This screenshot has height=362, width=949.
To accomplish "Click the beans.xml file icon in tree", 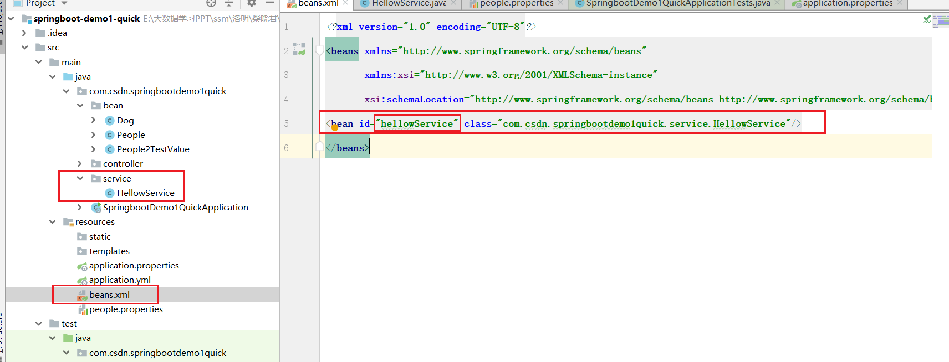I will click(82, 295).
